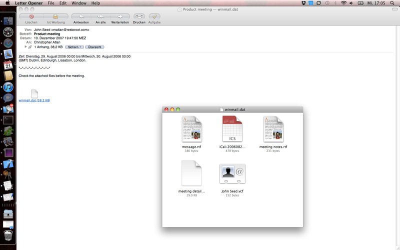Expand the attachment disclosure triangle
Screen dimensions: 400x250
click(x=25, y=47)
